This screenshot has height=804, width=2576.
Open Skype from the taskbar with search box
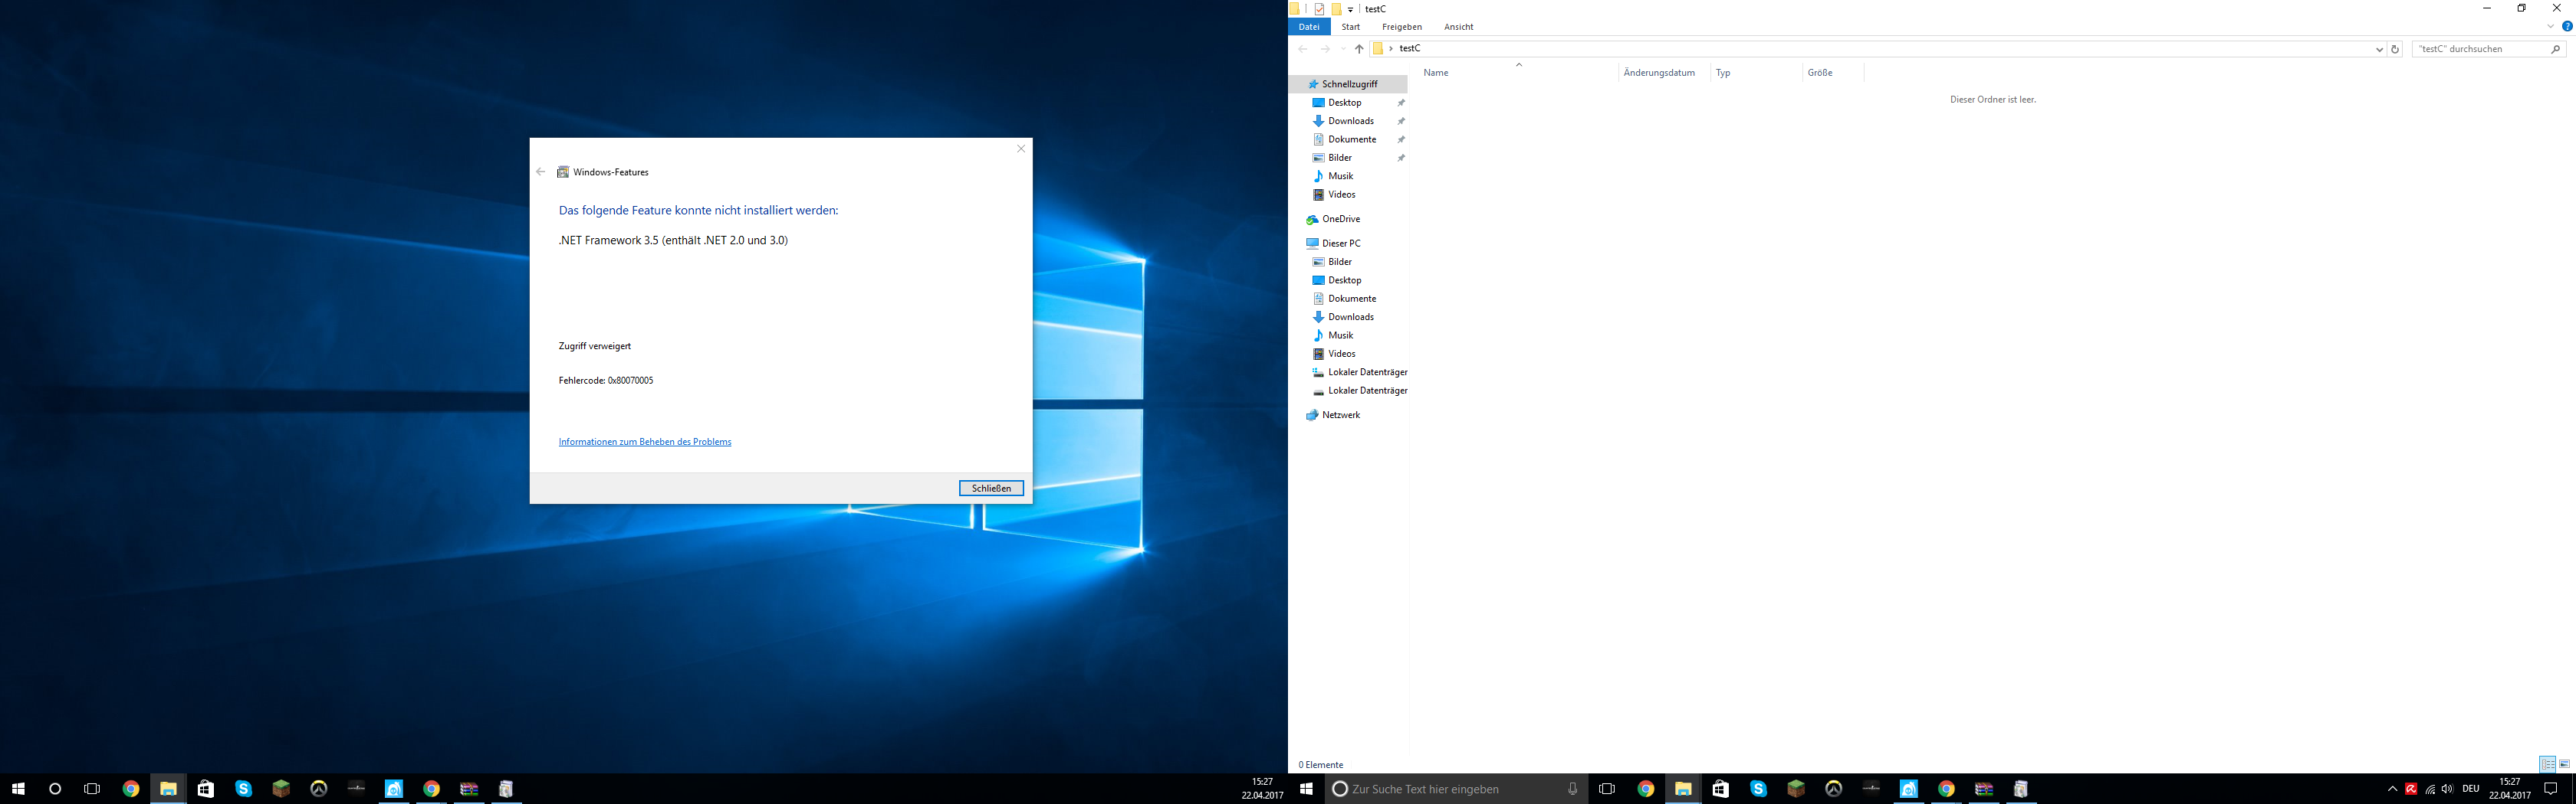pyautogui.click(x=1758, y=789)
